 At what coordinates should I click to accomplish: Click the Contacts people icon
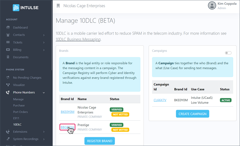[8, 35]
